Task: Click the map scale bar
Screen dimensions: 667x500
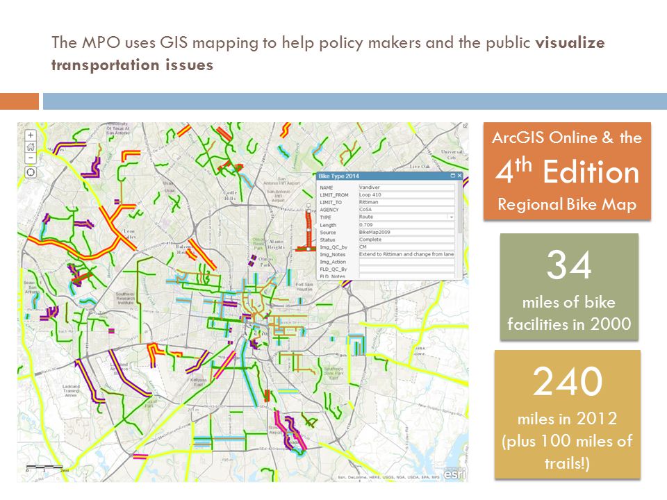Action: click(x=44, y=468)
